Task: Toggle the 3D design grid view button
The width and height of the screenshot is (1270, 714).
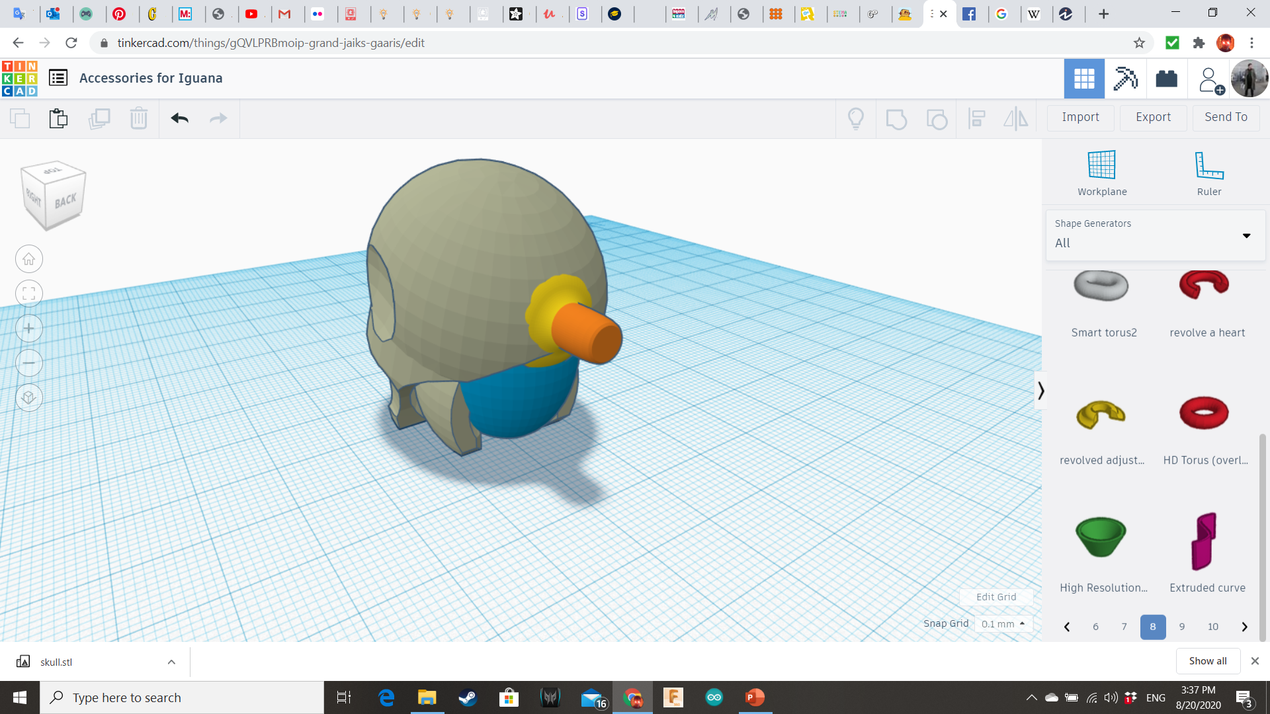Action: click(x=1083, y=79)
